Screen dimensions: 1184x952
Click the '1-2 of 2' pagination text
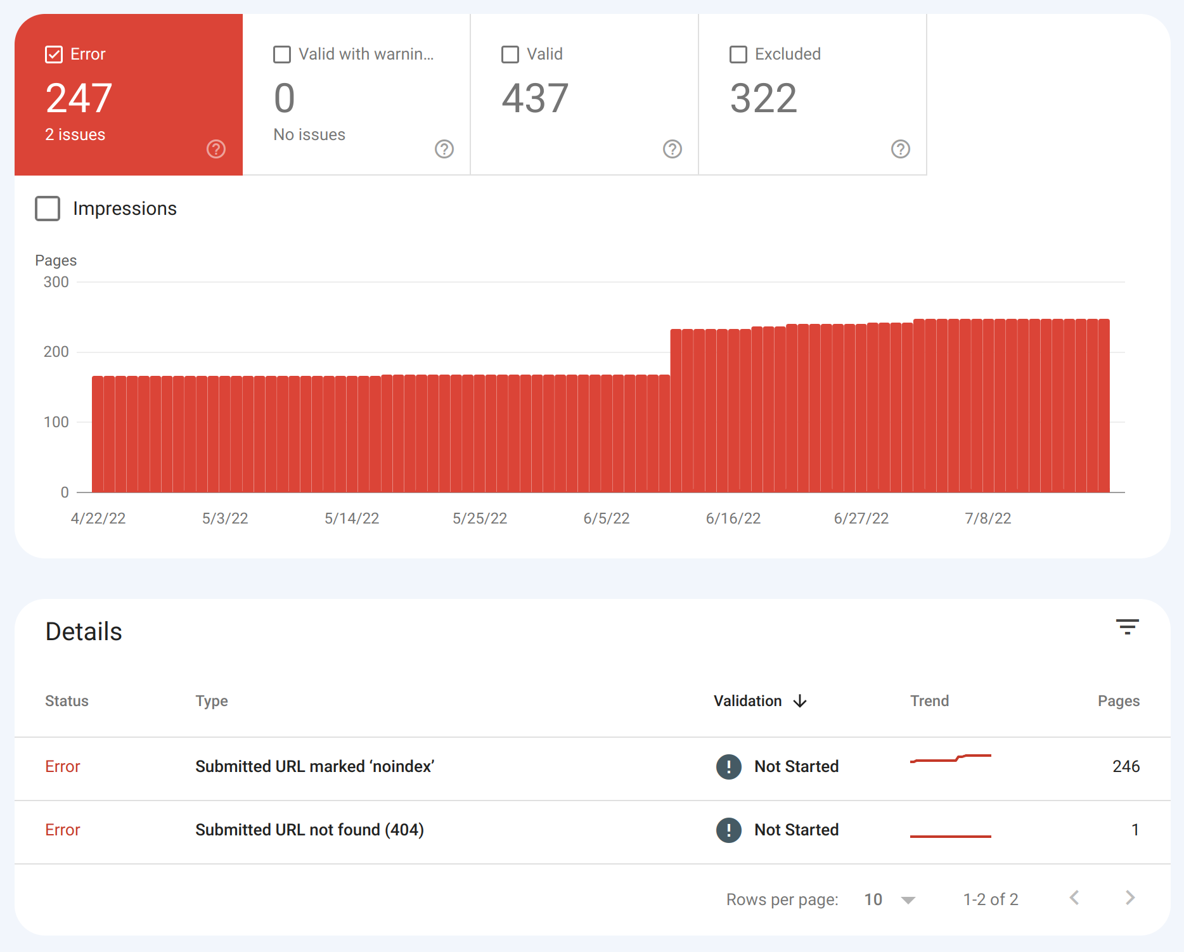(x=991, y=899)
